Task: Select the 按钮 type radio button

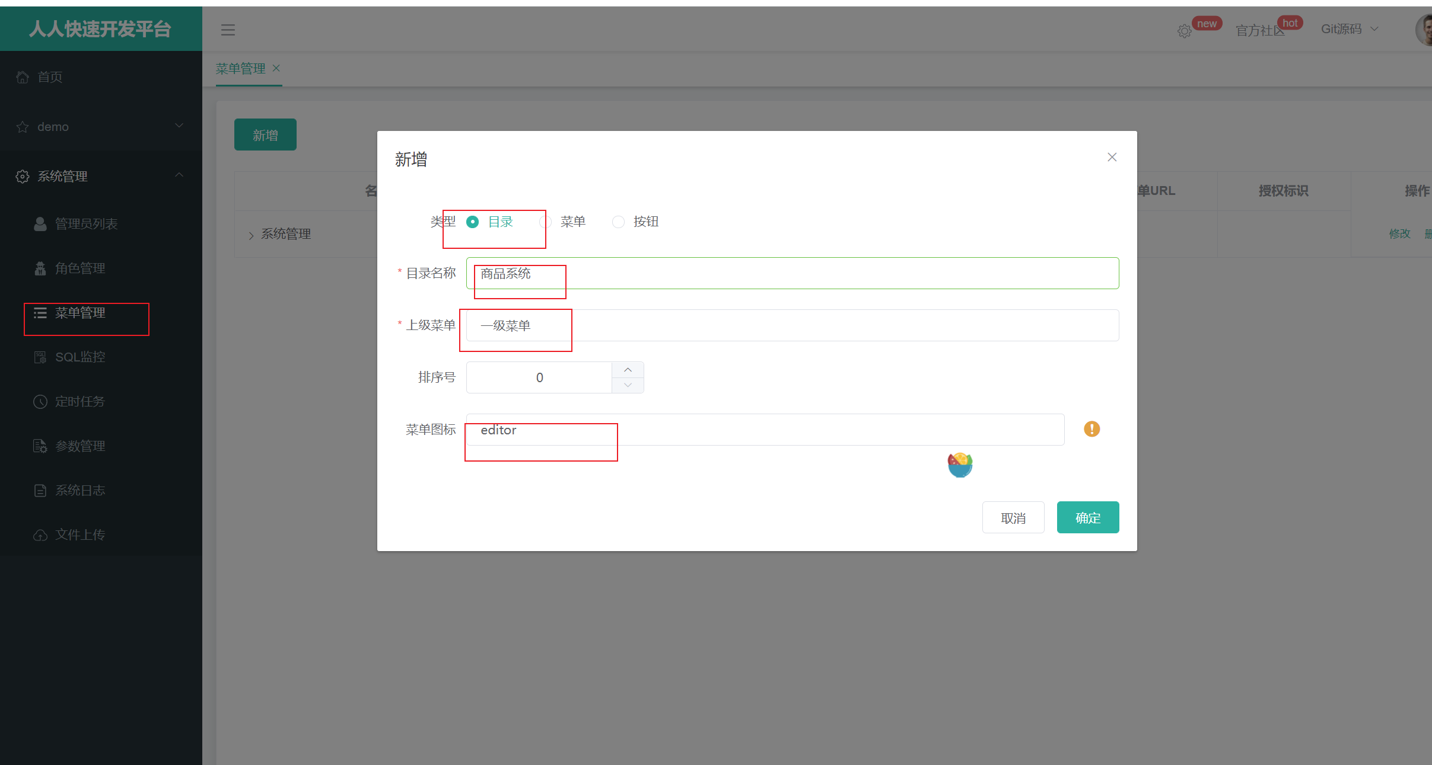Action: coord(618,222)
